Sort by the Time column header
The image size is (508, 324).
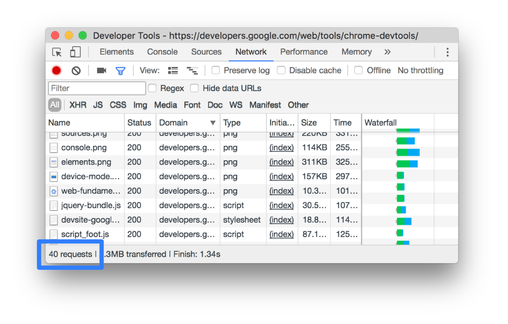click(x=346, y=123)
